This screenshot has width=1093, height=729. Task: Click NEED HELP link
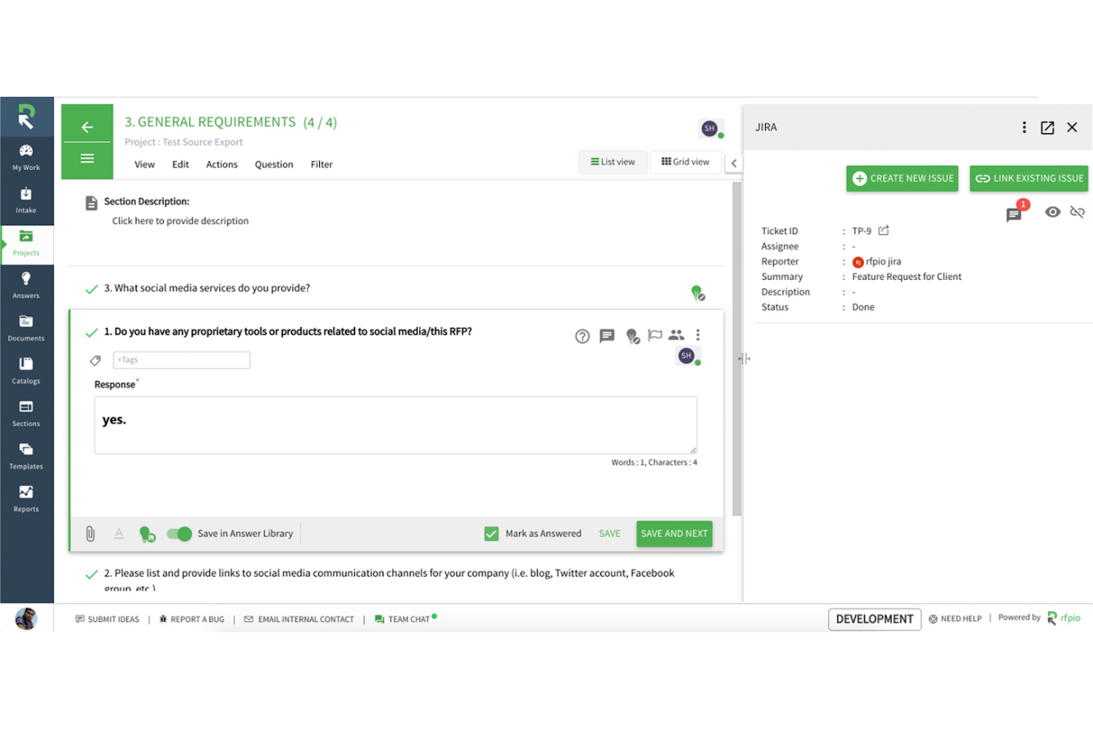(x=955, y=619)
